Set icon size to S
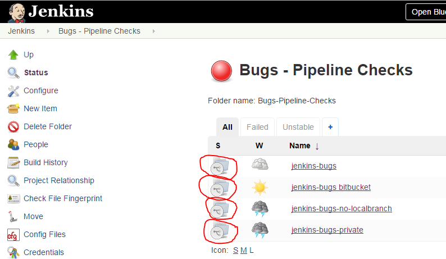This screenshot has width=446, height=259. click(x=235, y=251)
